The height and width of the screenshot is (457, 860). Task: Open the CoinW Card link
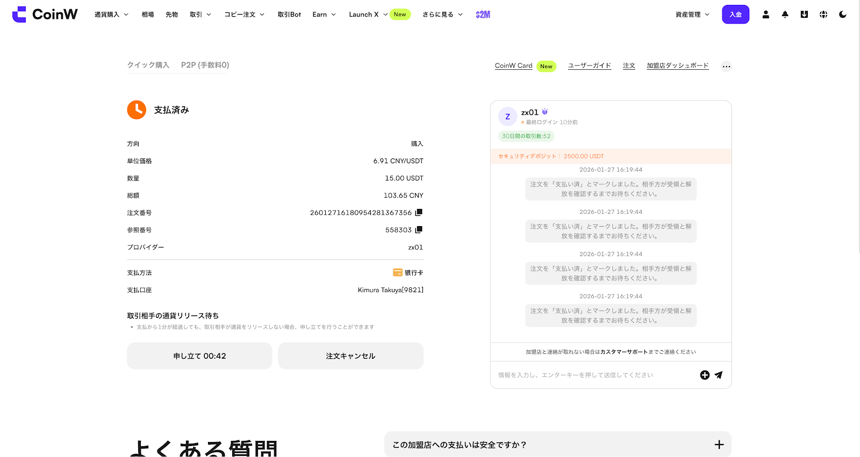click(x=513, y=66)
